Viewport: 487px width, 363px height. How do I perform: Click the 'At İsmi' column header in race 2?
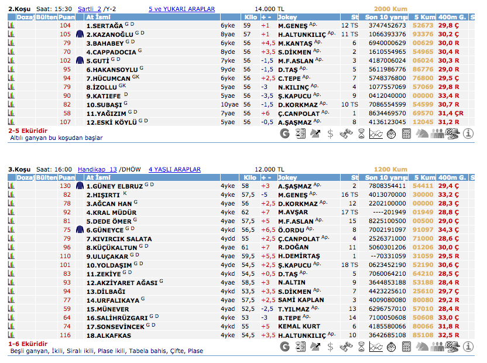coord(97,18)
